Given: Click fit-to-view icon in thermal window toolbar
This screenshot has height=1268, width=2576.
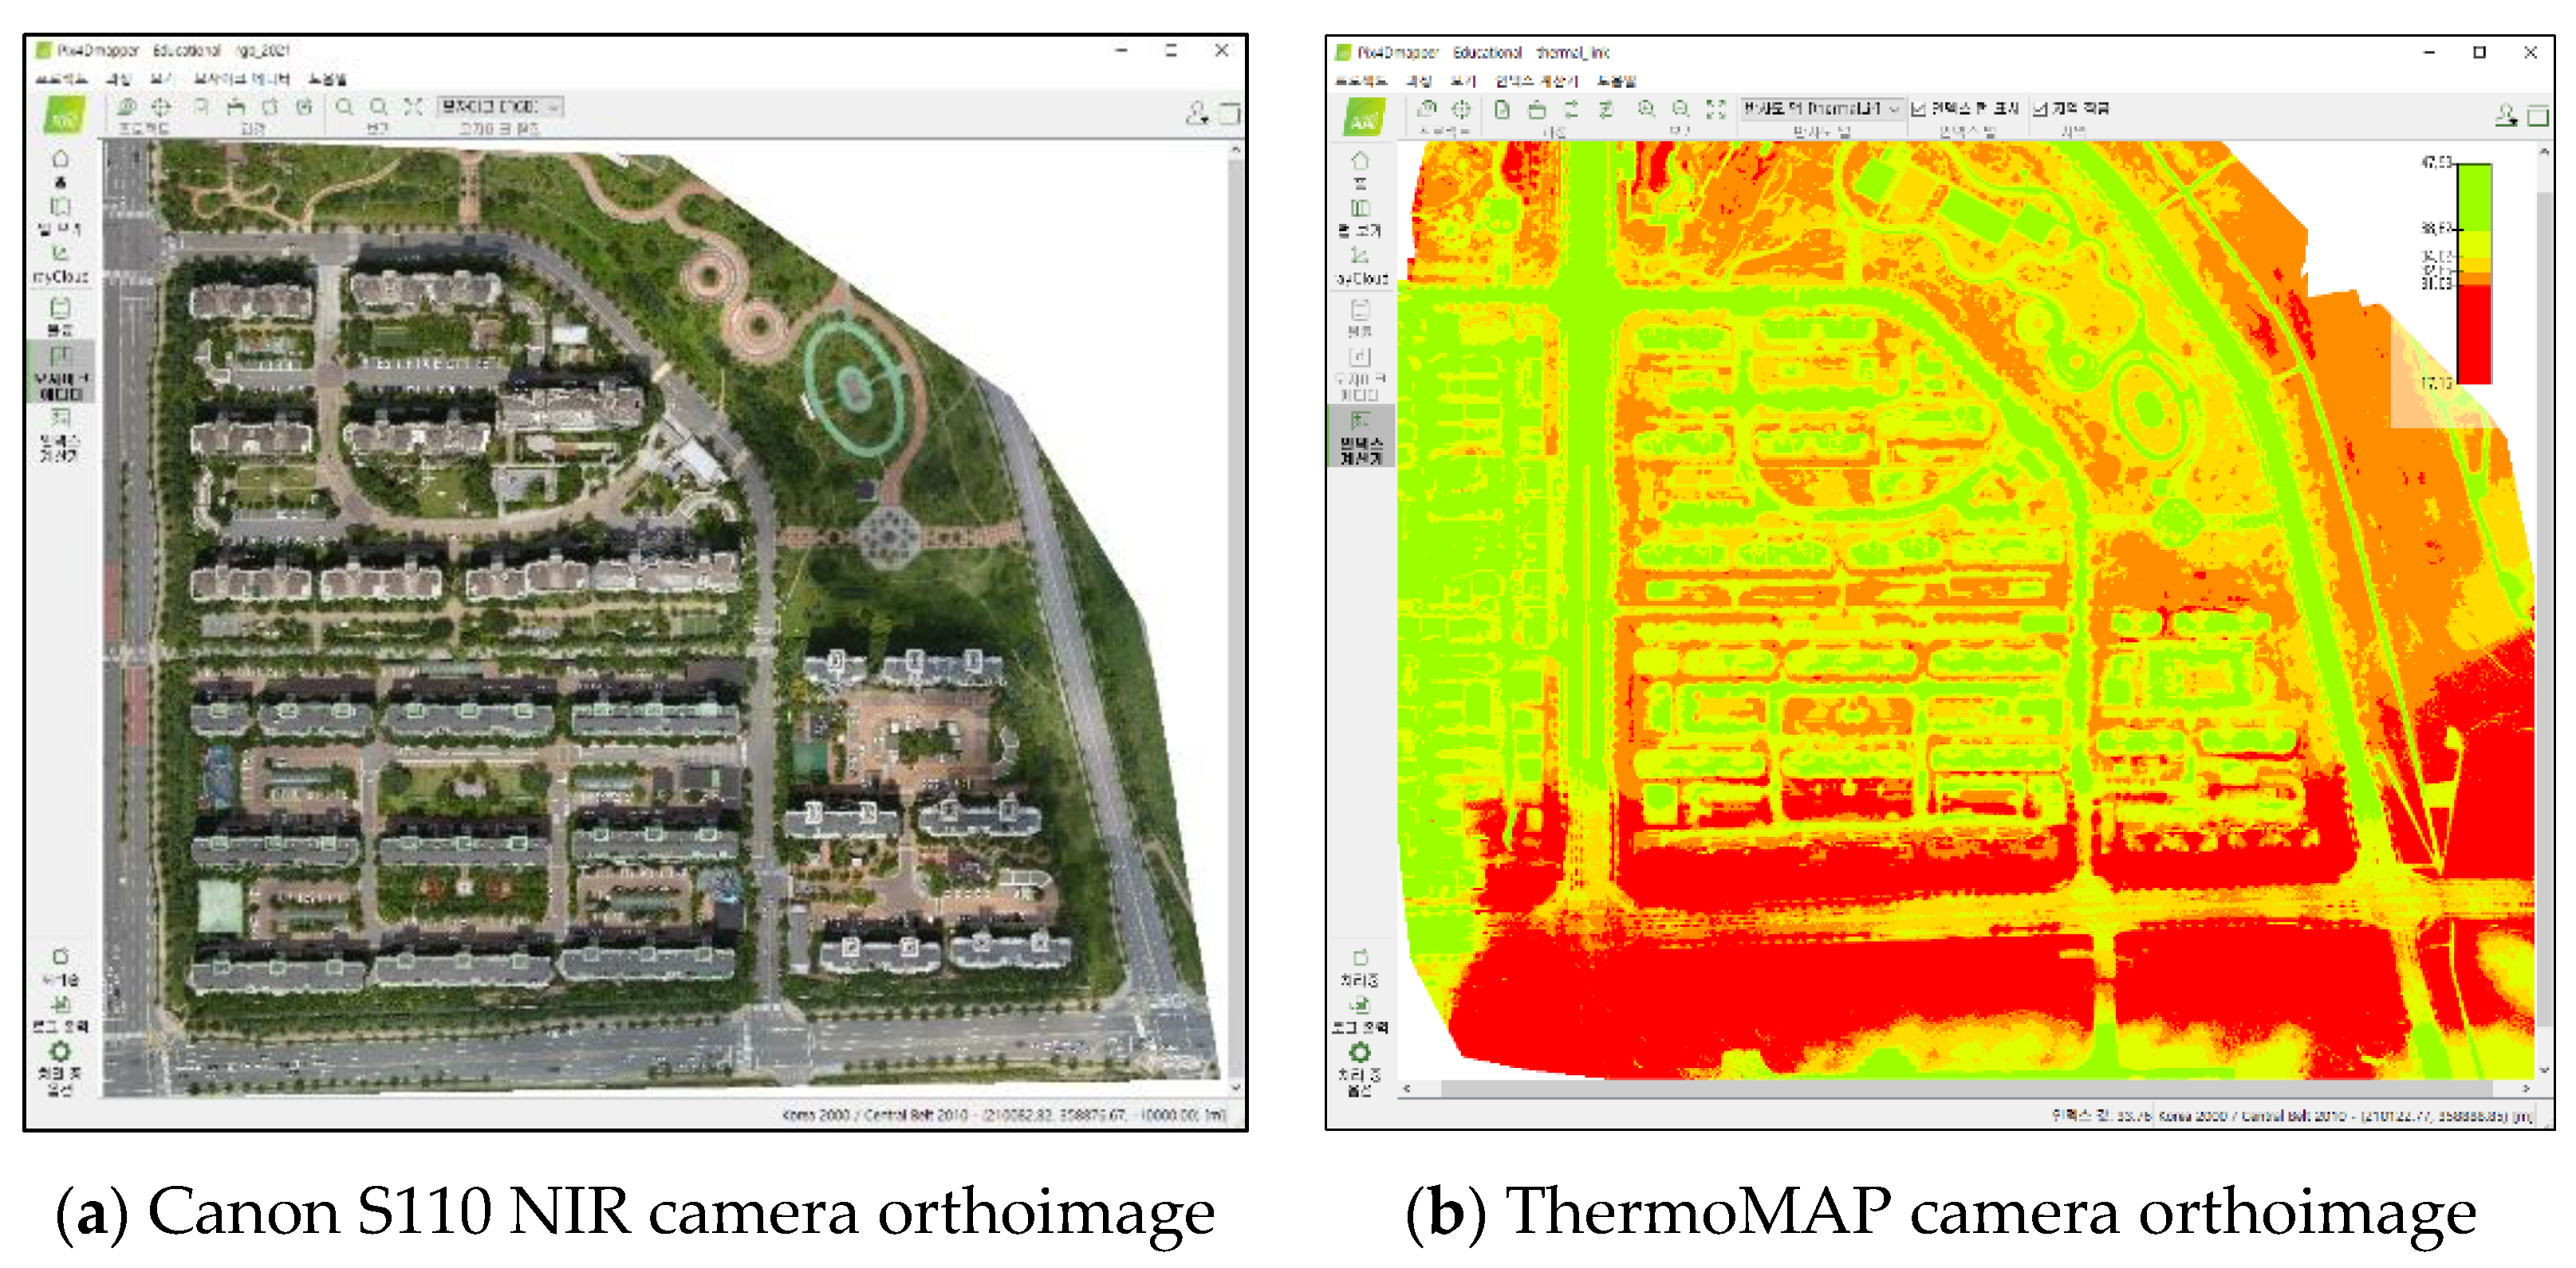Looking at the screenshot, I should [1716, 109].
